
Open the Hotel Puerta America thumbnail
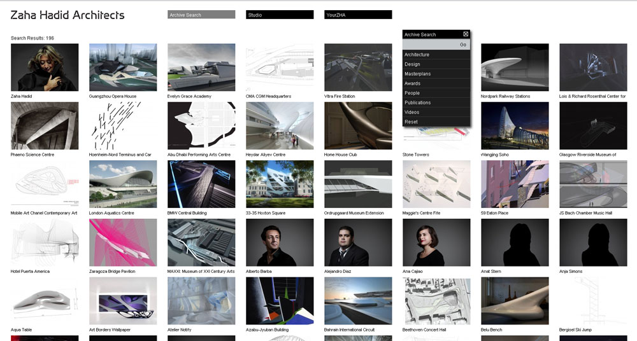45,243
